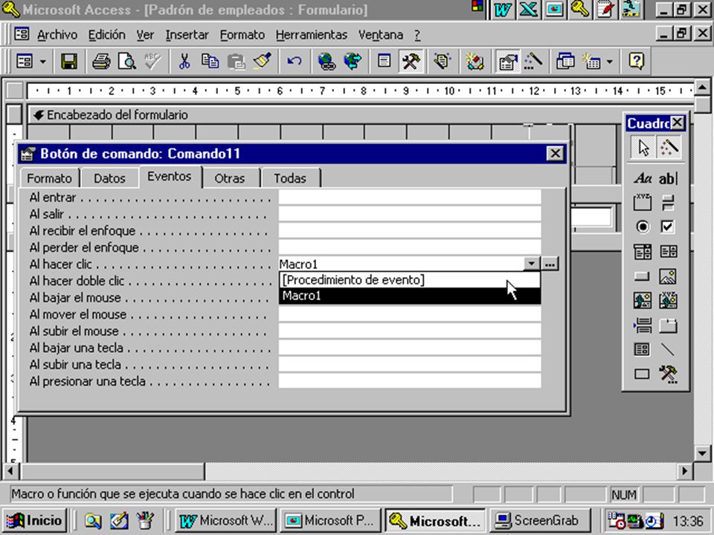Open the Field List from the toolbar
714x535 pixels.
(384, 62)
